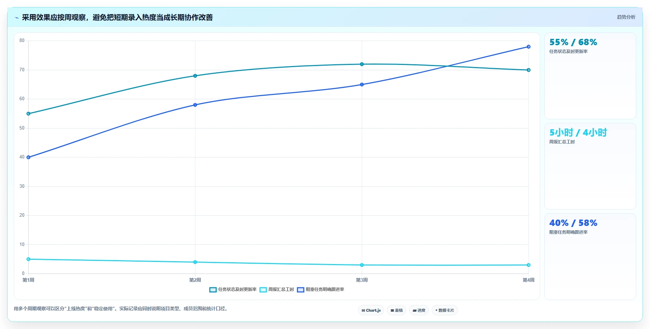This screenshot has width=650, height=329.
Task: Click 第4周 data point of 任务状态及时更新率 at 70
Action: (x=528, y=70)
